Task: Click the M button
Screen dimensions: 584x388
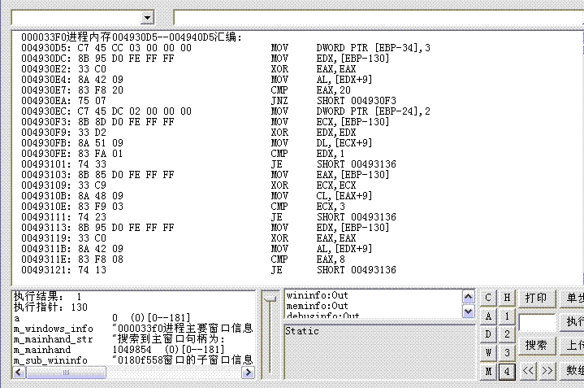Action: tap(488, 371)
